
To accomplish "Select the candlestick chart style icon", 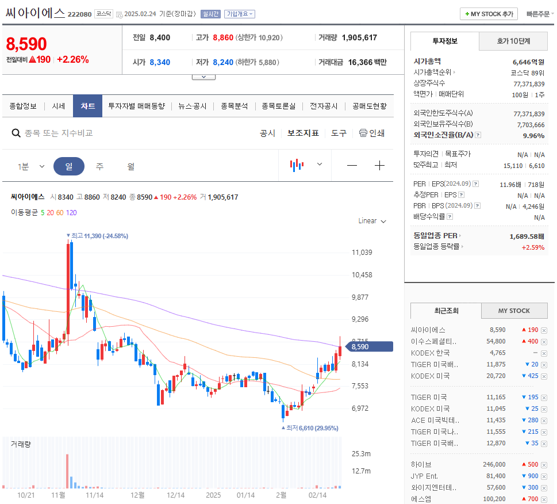I will (x=296, y=165).
